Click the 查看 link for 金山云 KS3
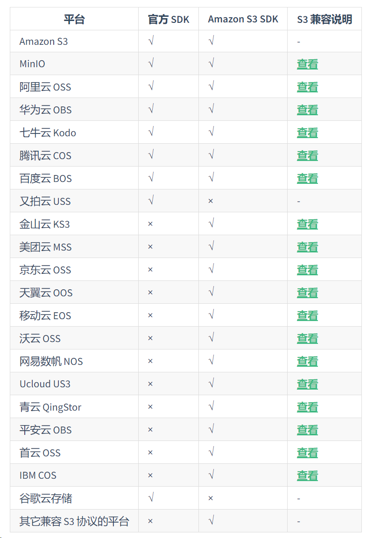 307,224
